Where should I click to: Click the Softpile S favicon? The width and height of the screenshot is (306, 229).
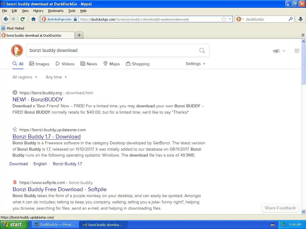[15, 182]
